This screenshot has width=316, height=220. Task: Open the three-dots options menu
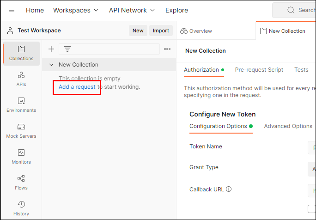pos(167,49)
